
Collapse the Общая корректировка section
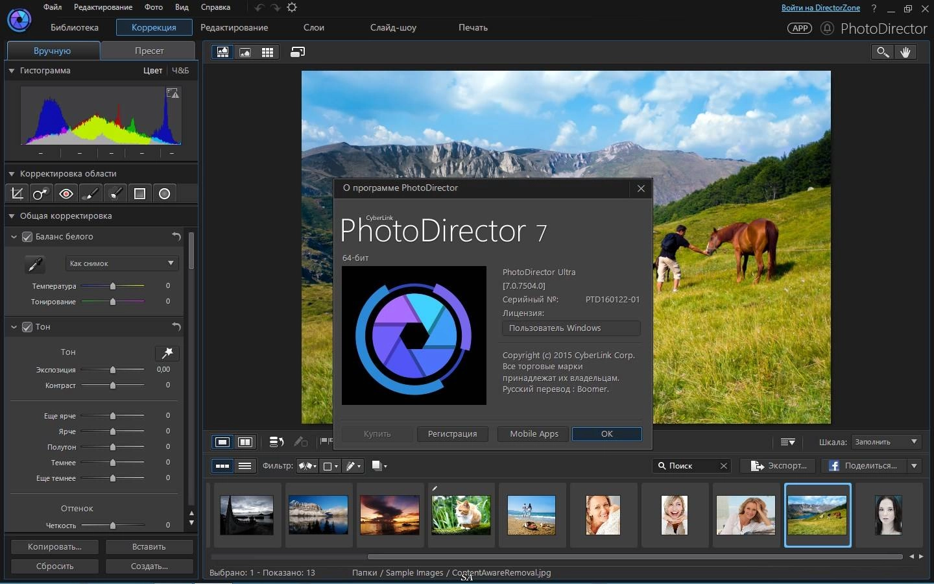pos(11,216)
